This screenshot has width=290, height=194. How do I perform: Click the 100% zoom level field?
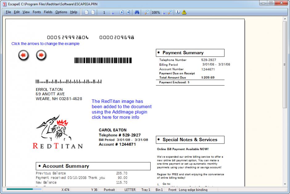coord(156,12)
